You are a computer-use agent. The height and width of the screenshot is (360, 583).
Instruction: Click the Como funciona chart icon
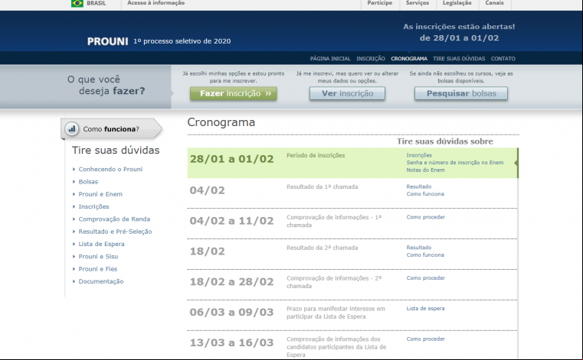click(72, 129)
